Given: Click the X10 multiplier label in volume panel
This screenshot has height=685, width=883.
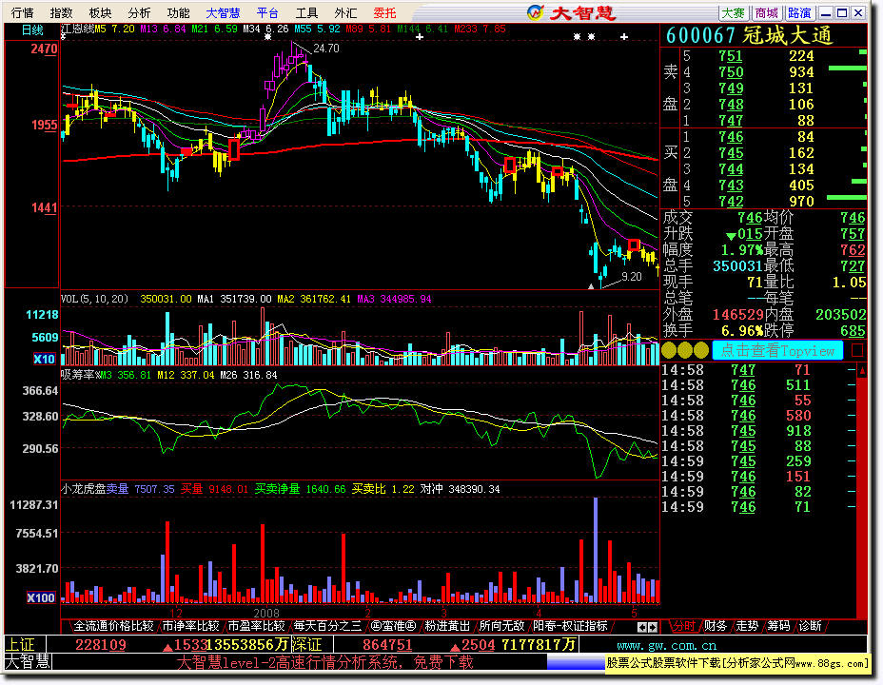Looking at the screenshot, I should point(44,359).
